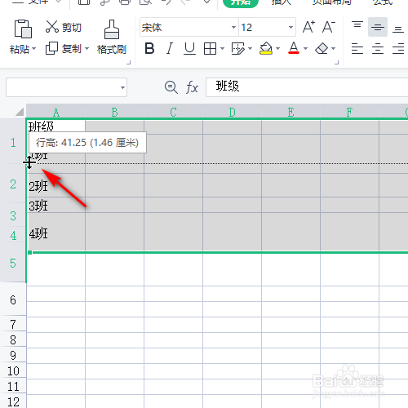The width and height of the screenshot is (408, 408).
Task: Select column F header
Action: coord(349,112)
